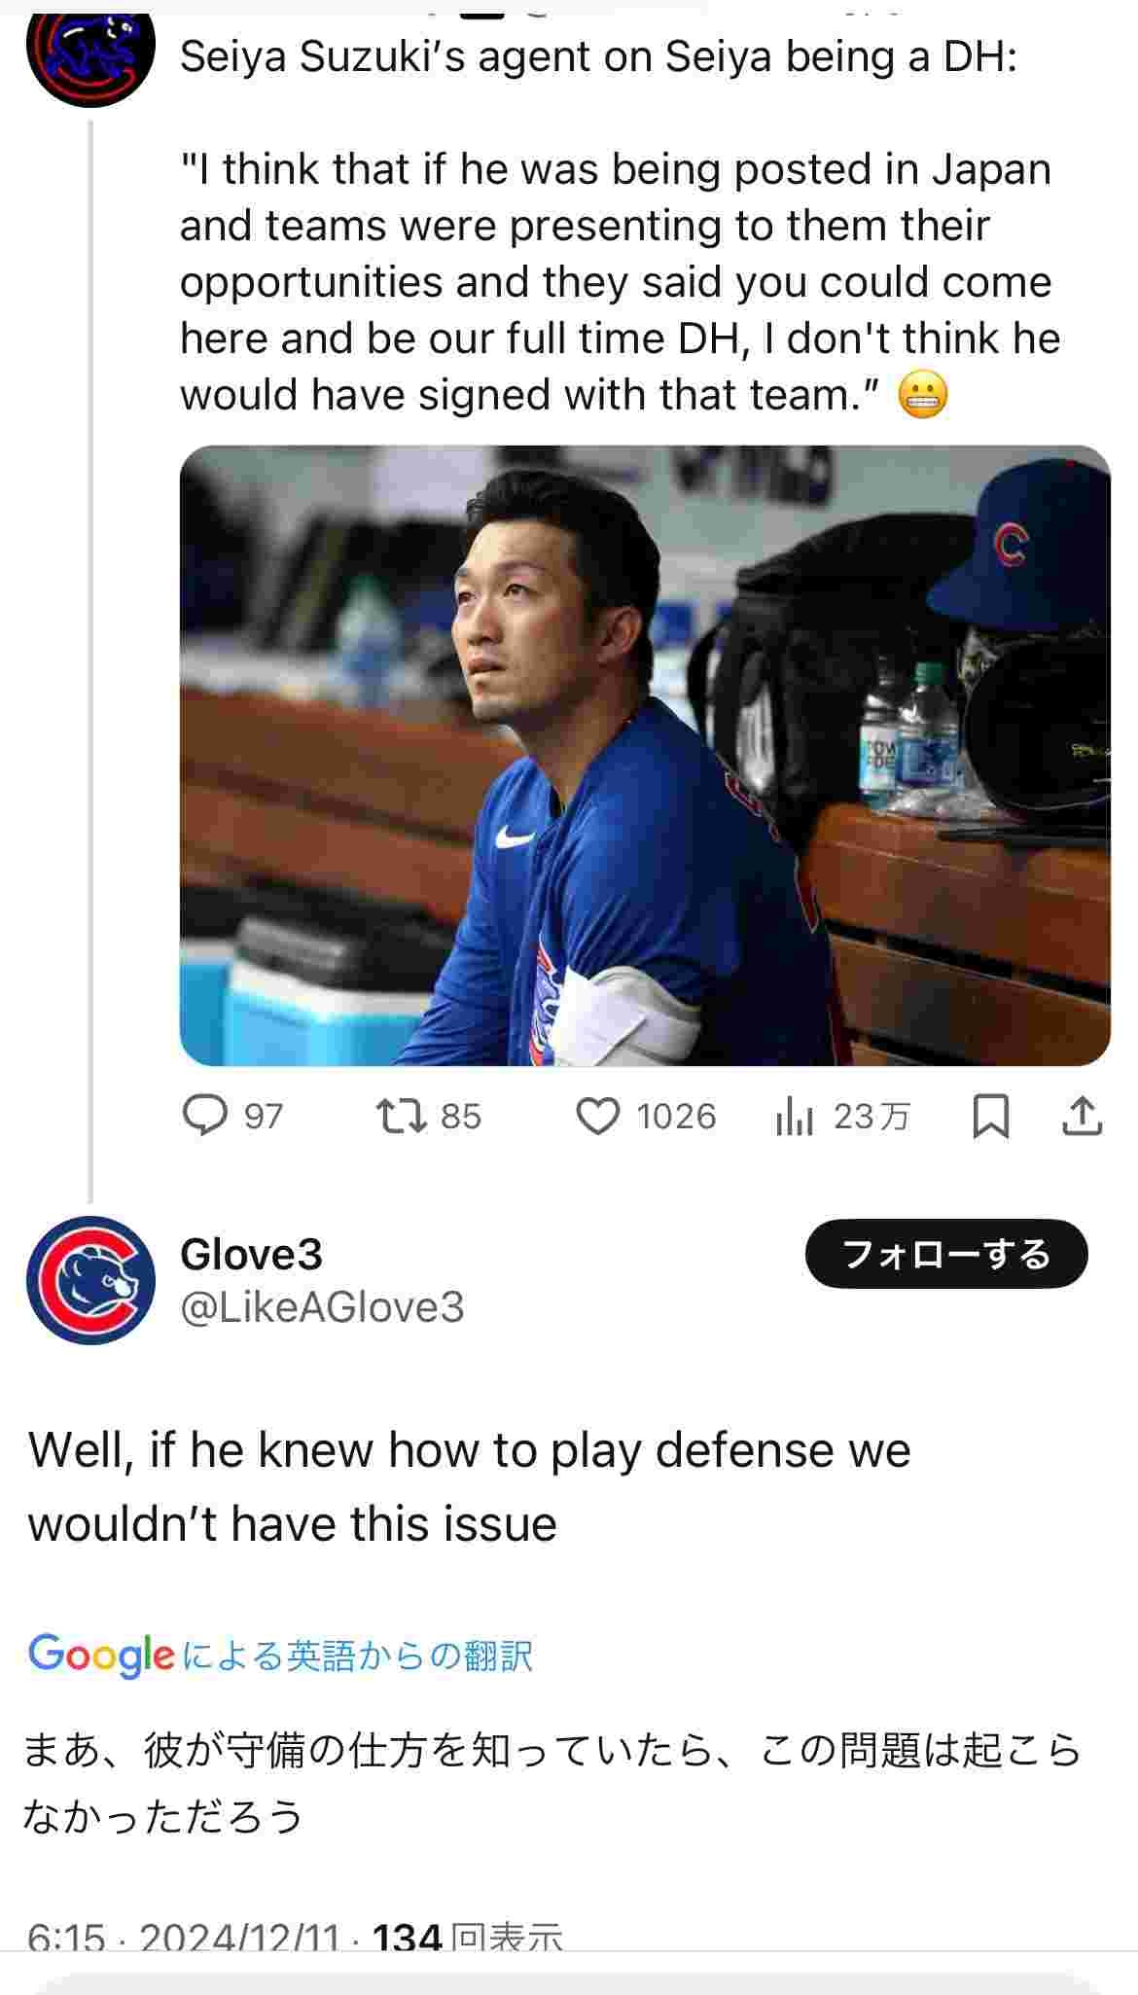This screenshot has width=1138, height=1995.
Task: Open the neon Cubs avatar at top
Action: [x=90, y=53]
